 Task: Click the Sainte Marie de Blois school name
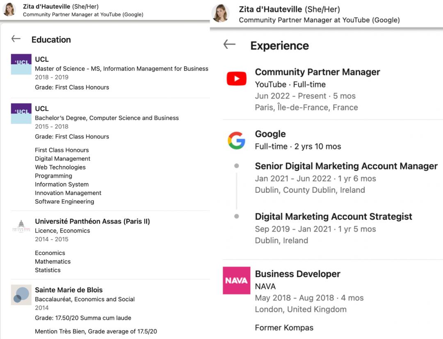tap(69, 290)
